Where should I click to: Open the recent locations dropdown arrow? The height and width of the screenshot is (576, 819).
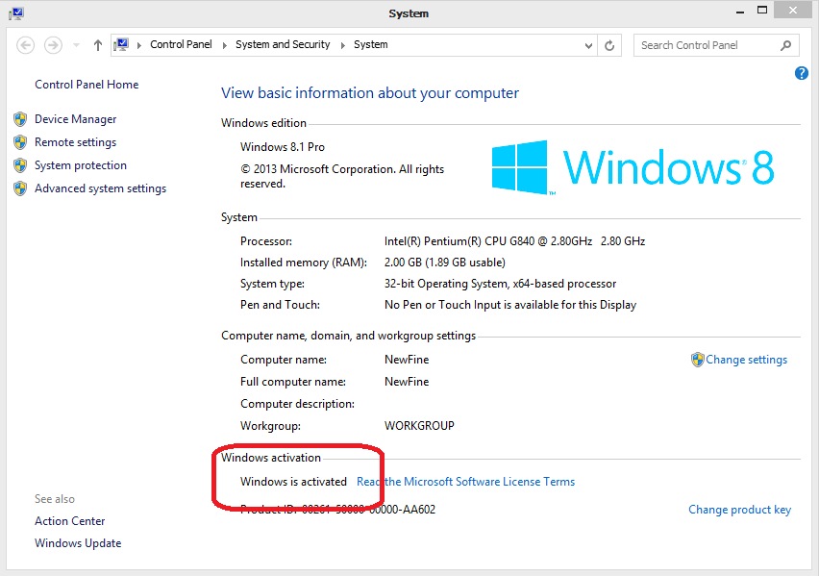coord(76,45)
